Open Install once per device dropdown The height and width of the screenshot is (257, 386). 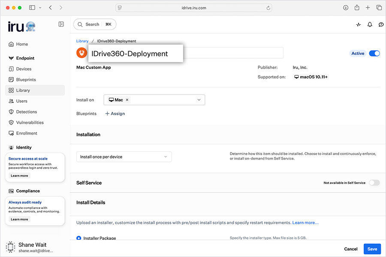(124, 157)
